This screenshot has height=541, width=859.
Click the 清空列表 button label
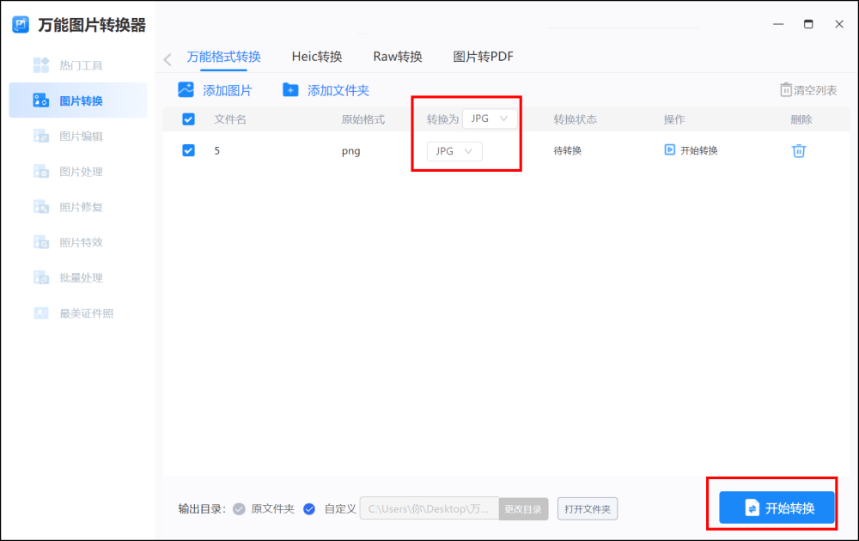coord(815,90)
